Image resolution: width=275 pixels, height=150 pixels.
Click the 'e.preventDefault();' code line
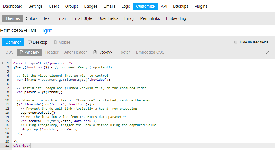pyautogui.click(x=39, y=113)
